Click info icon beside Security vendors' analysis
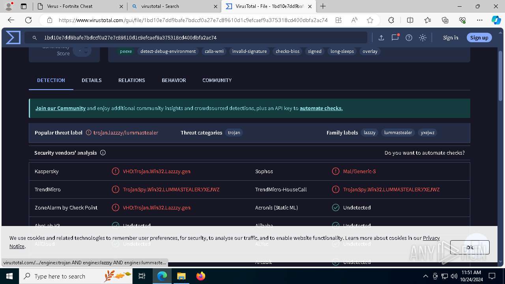 pos(103,153)
